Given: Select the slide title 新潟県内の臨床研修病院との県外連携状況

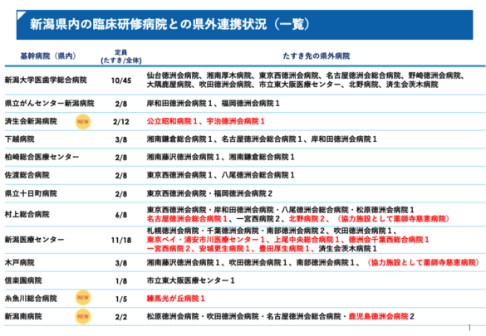Looking at the screenshot, I should pyautogui.click(x=148, y=24).
